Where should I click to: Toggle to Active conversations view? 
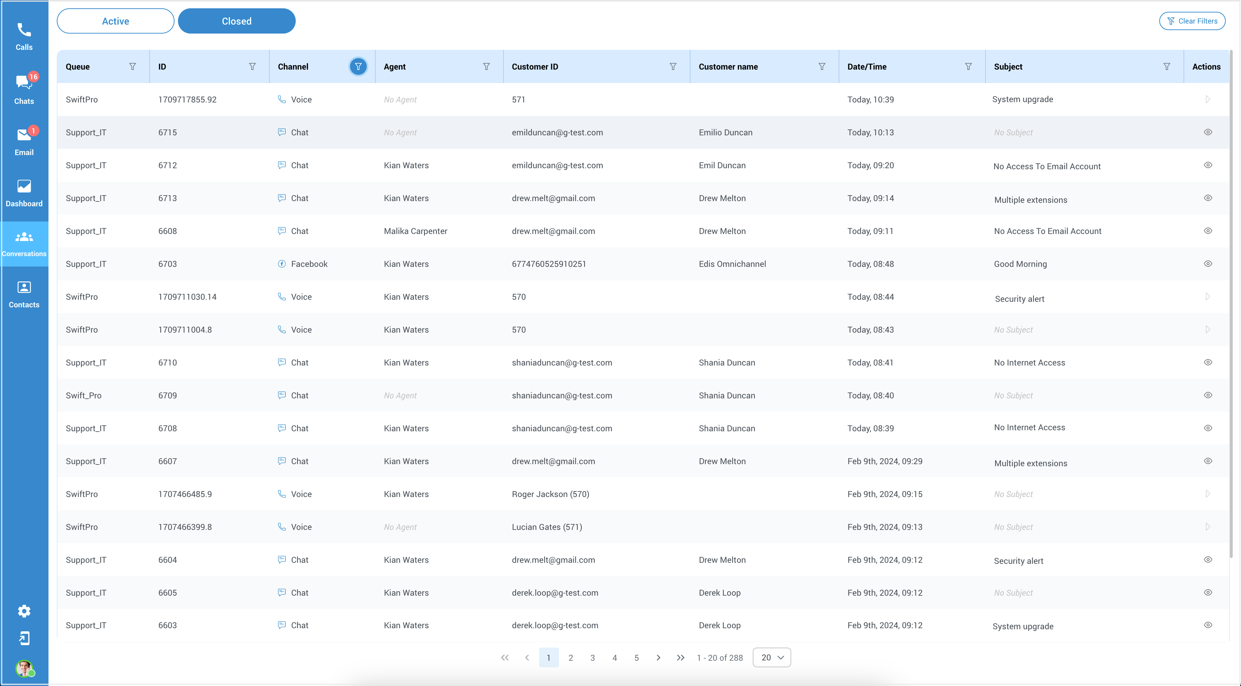pos(117,20)
